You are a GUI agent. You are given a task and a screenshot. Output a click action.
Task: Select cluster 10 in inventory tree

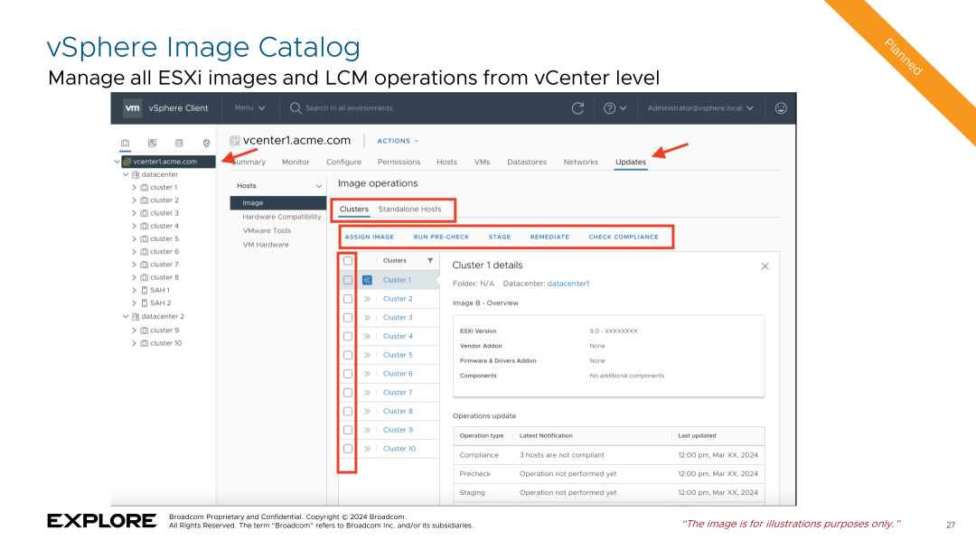(x=165, y=343)
